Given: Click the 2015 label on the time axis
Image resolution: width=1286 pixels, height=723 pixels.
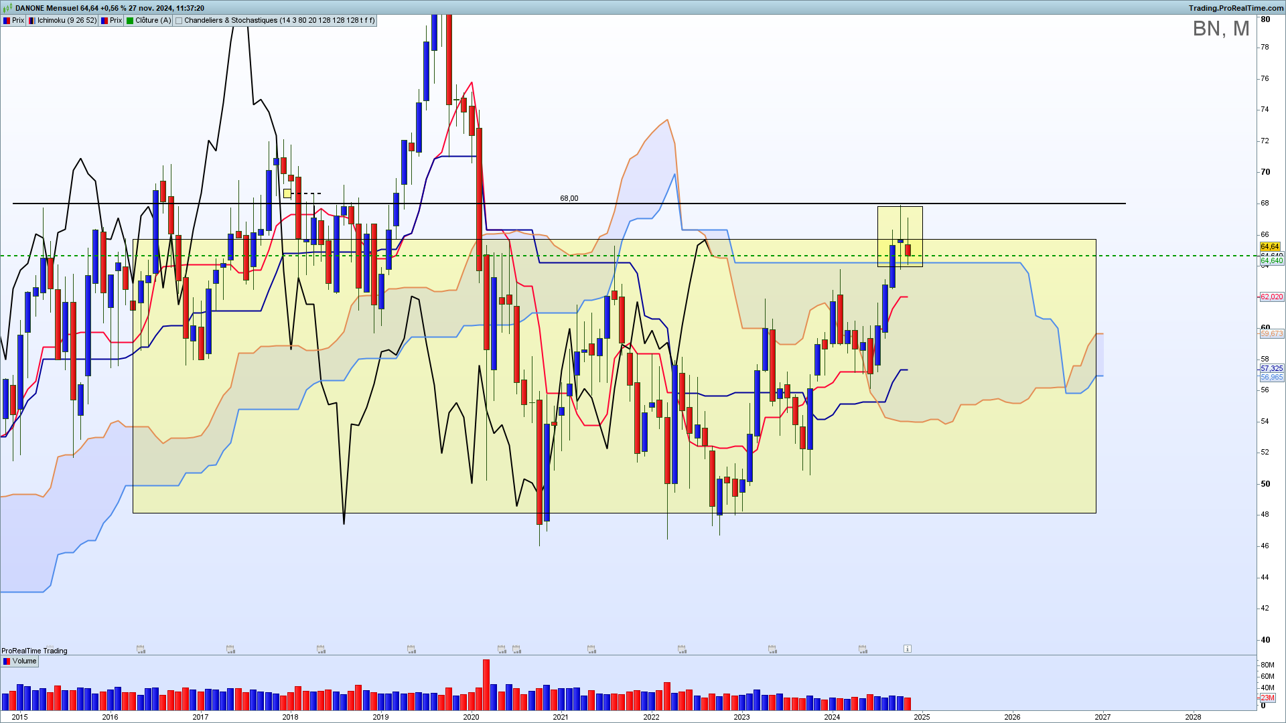Looking at the screenshot, I should tap(20, 717).
